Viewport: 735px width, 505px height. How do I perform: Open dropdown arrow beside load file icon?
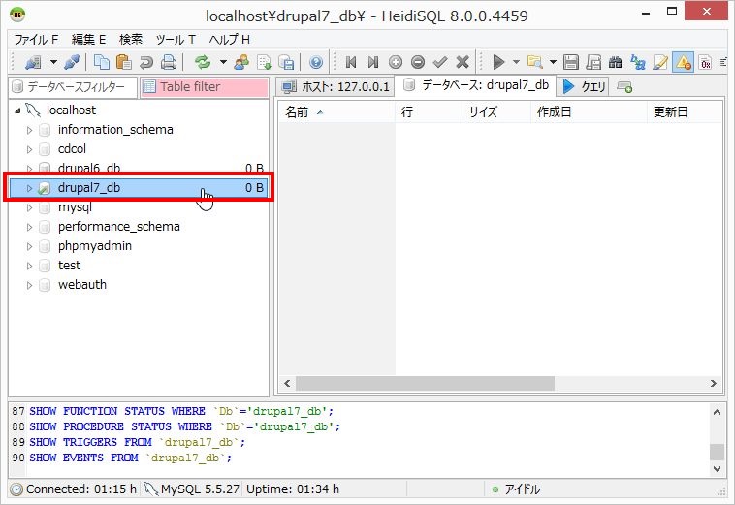click(x=553, y=62)
